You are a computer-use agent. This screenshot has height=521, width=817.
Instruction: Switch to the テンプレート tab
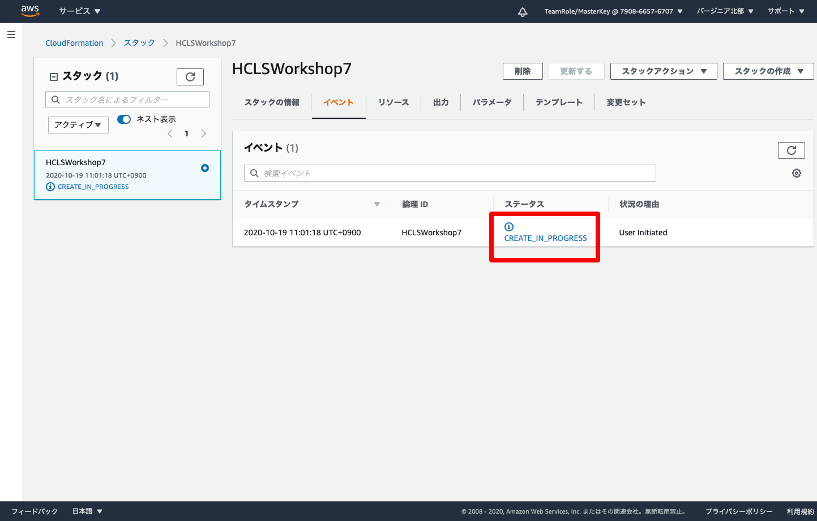coord(559,102)
